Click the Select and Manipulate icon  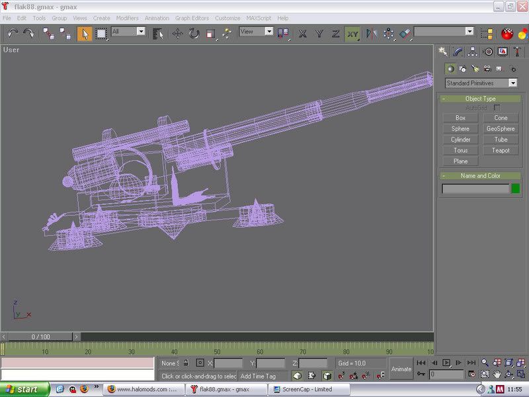click(x=227, y=34)
